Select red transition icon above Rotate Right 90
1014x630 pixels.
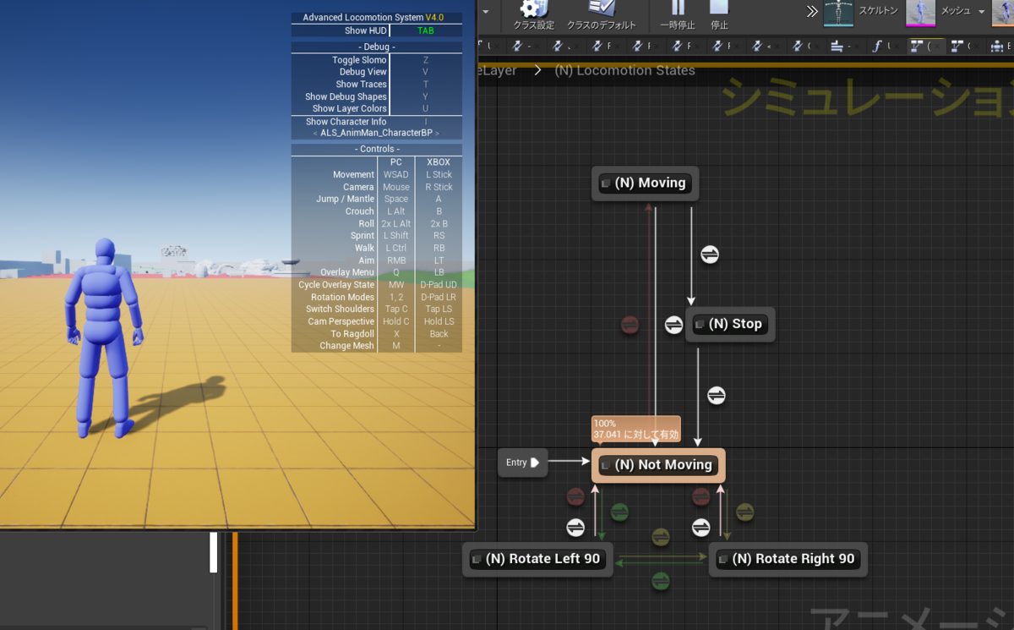click(701, 496)
